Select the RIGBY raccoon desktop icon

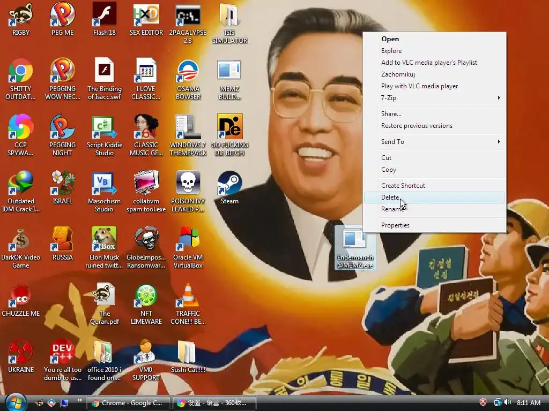(21, 19)
